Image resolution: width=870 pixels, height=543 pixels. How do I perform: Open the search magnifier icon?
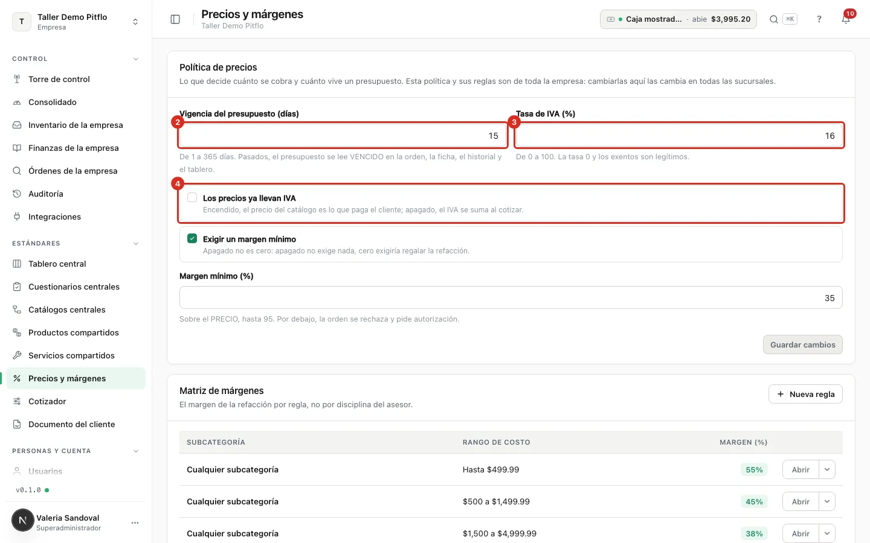773,19
